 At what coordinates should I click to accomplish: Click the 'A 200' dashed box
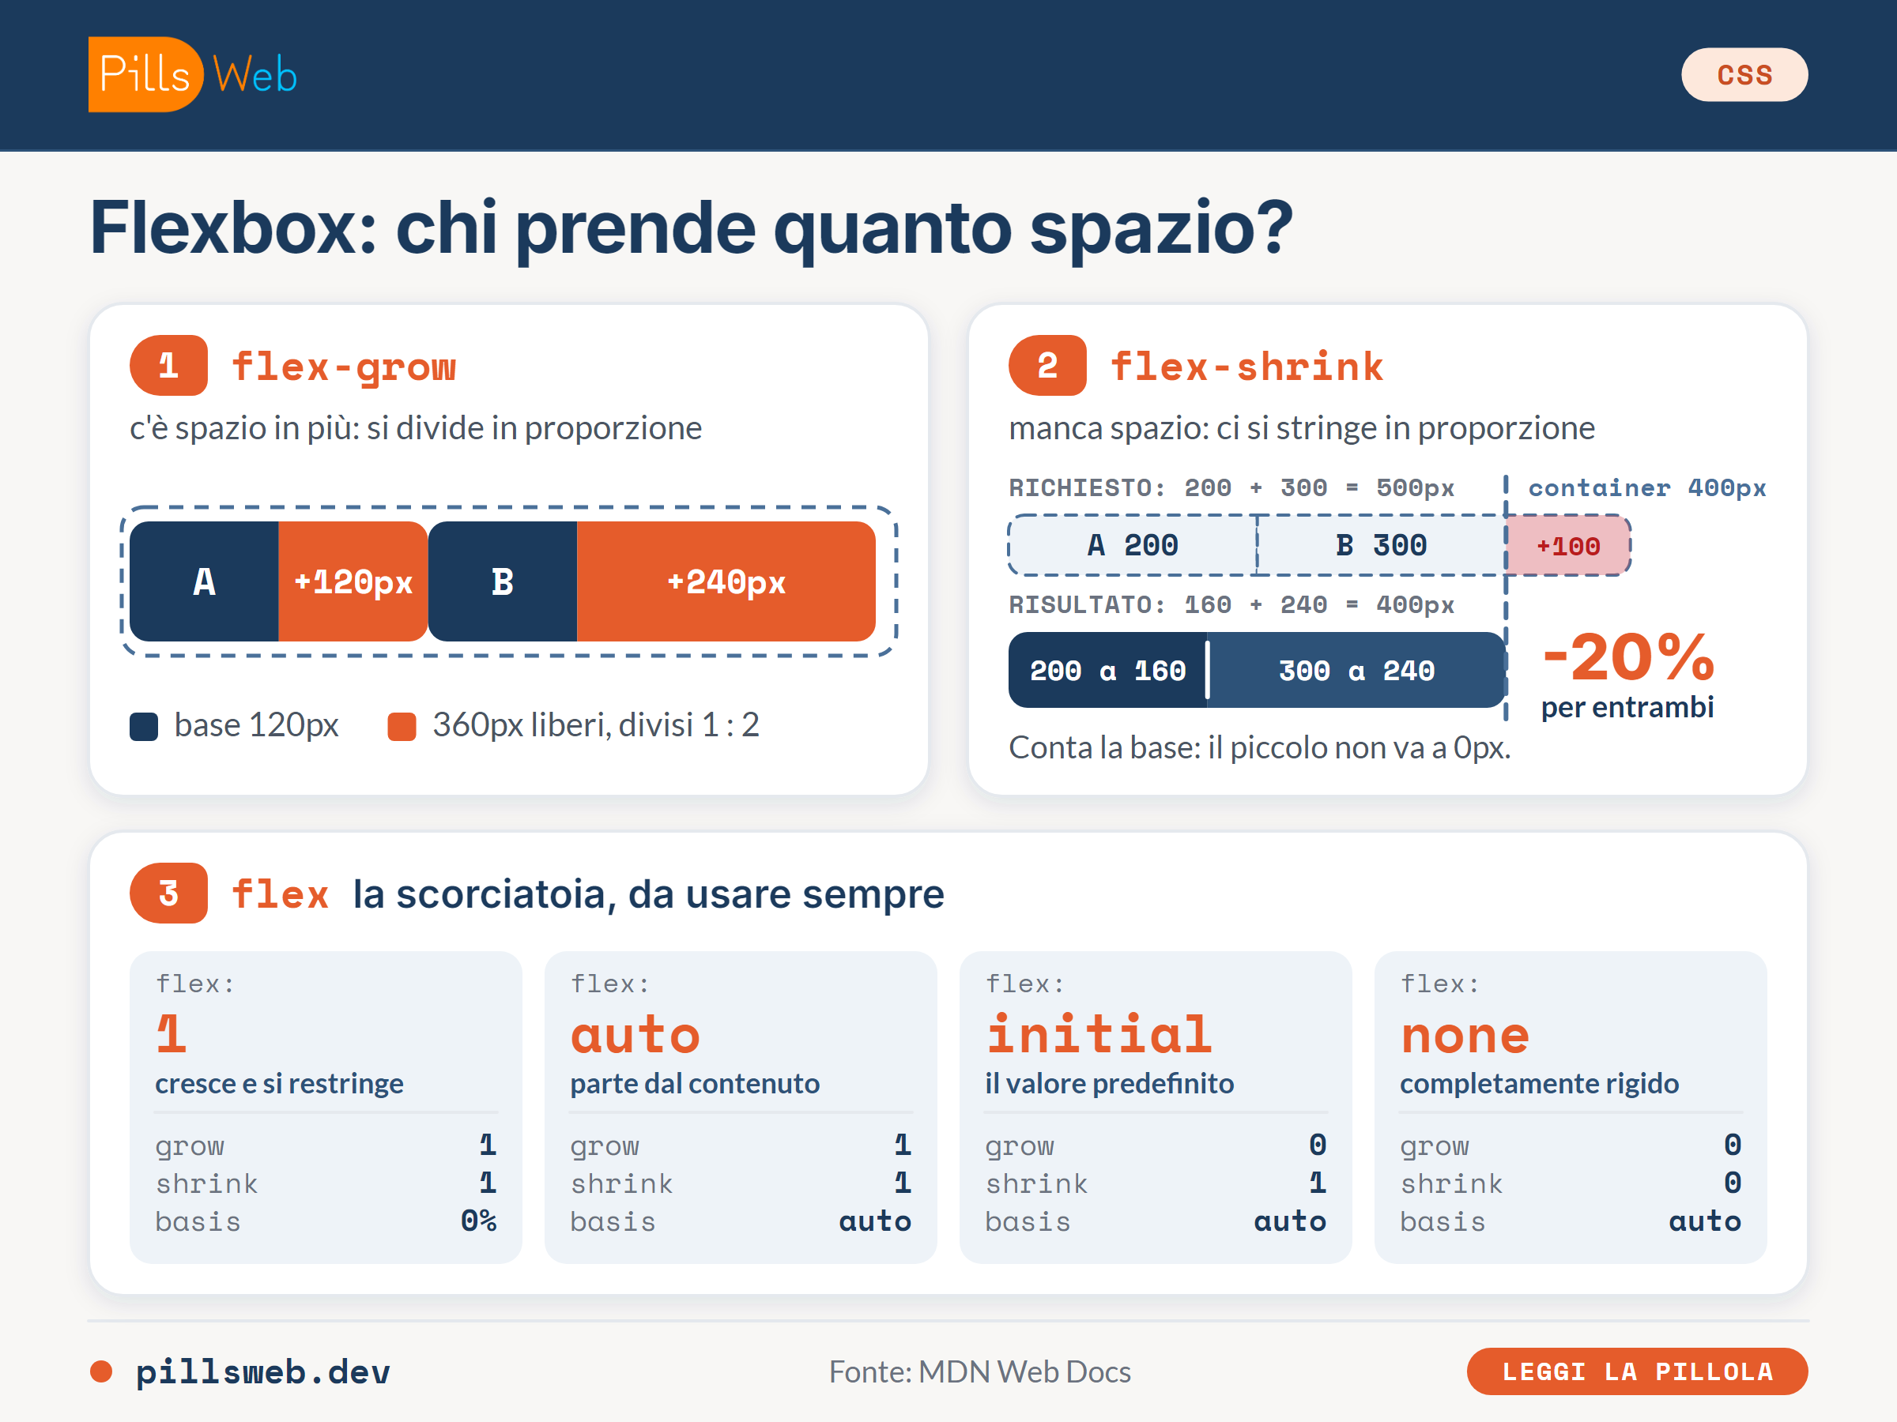[x=1133, y=545]
